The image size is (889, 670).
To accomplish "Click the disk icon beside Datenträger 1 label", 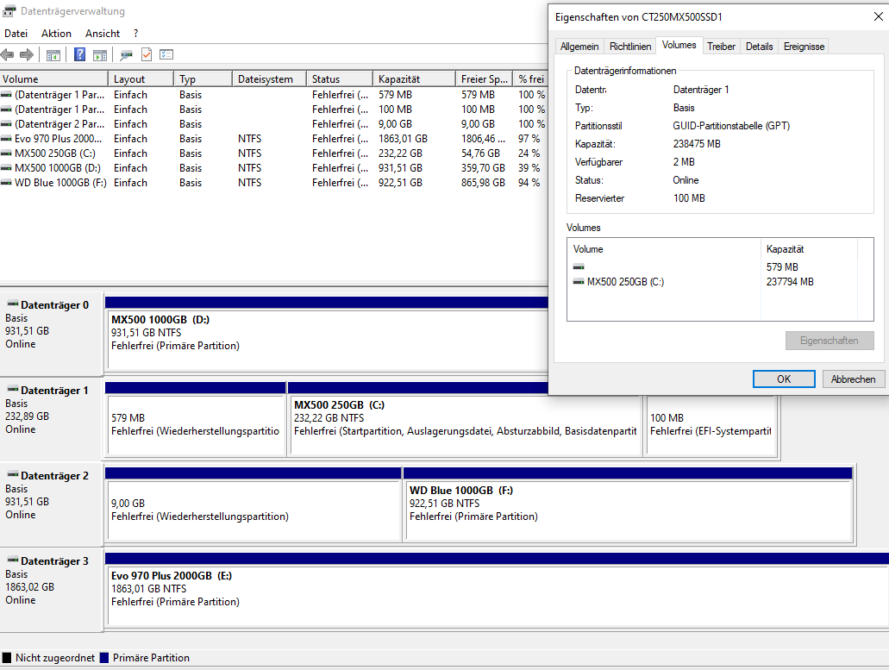I will click(12, 390).
